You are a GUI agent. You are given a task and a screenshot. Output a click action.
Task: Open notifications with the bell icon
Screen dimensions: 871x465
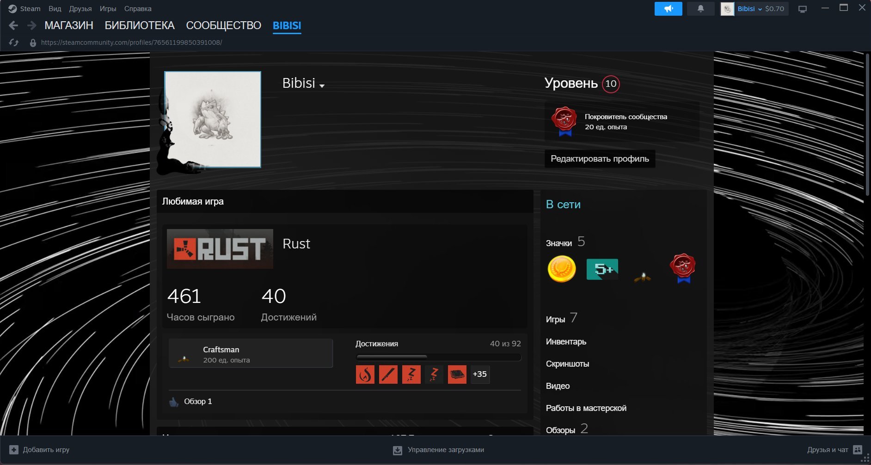[x=700, y=9]
